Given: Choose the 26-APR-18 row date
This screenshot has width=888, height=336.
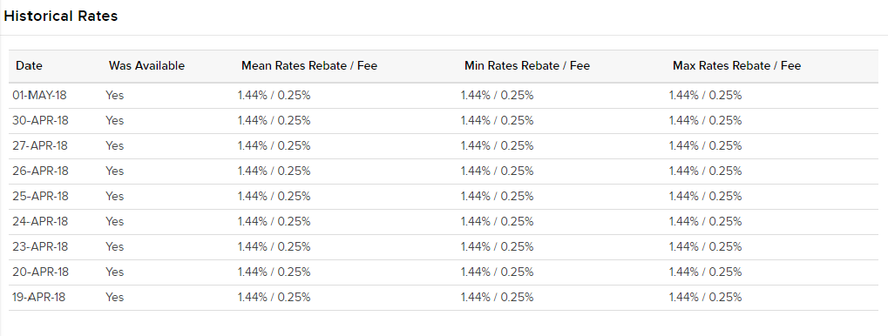Looking at the screenshot, I should [40, 171].
